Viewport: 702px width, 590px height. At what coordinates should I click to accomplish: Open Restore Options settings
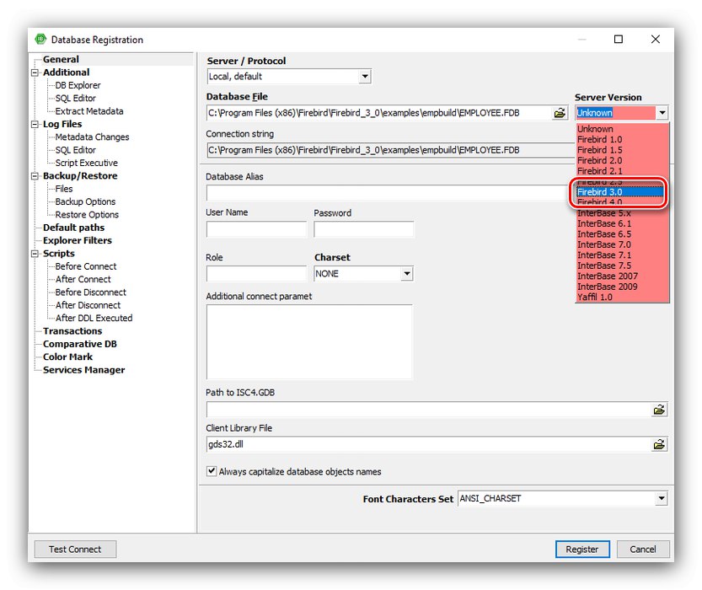(x=87, y=215)
